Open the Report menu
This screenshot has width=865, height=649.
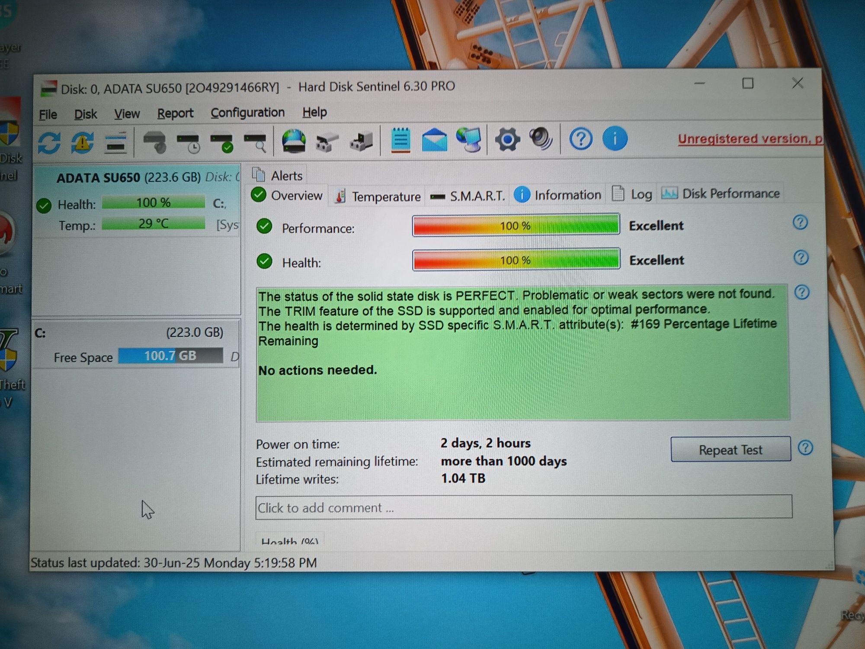tap(175, 113)
